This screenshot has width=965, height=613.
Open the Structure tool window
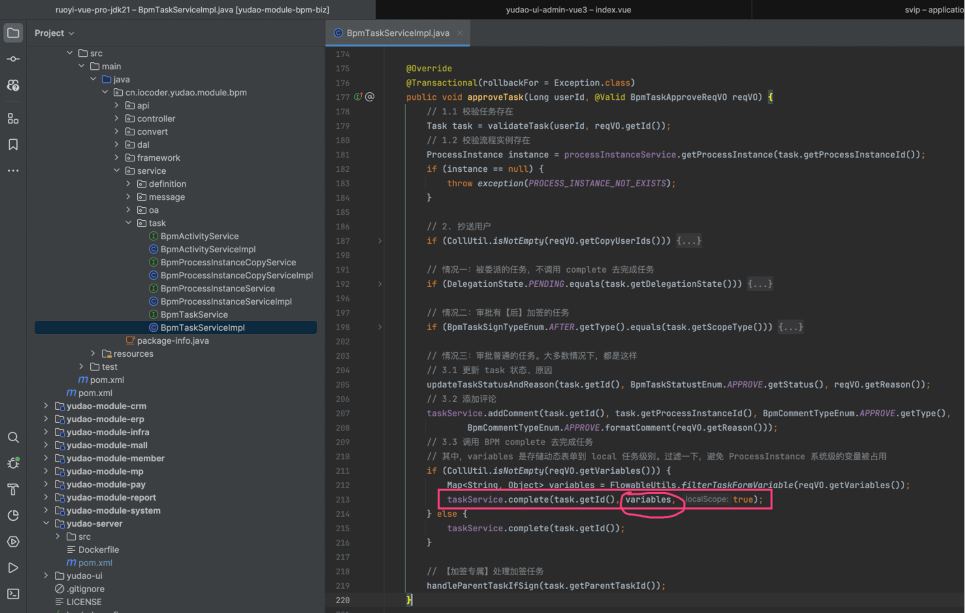13,118
